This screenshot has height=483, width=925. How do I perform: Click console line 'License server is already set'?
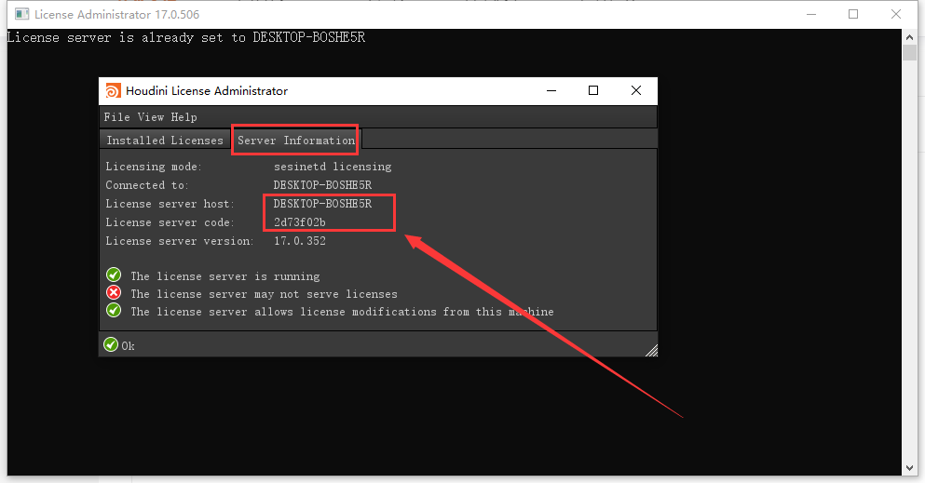click(x=186, y=38)
